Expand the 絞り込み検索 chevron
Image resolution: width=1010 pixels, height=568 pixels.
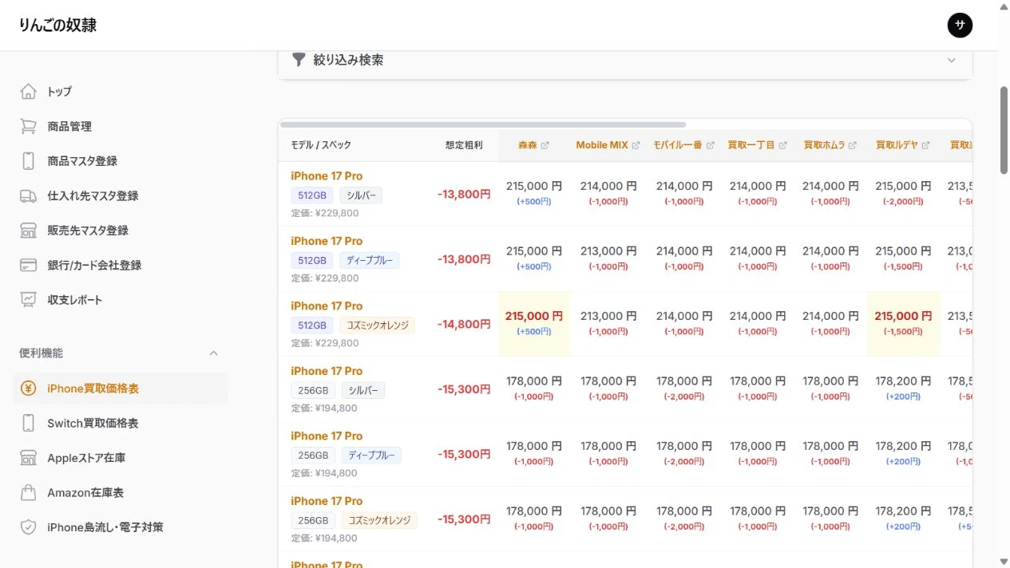[x=951, y=61]
